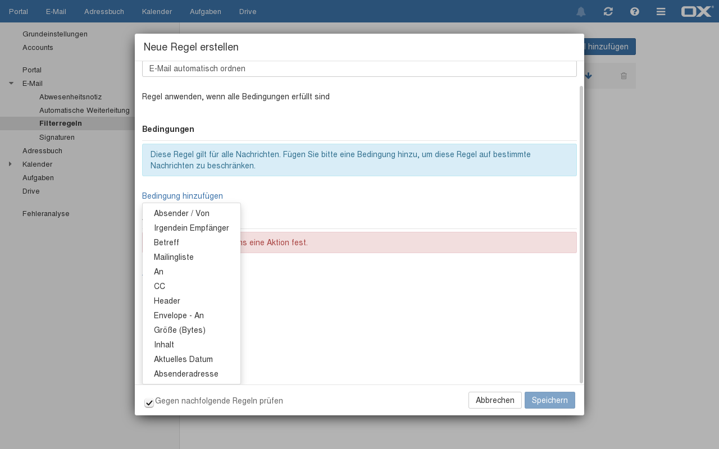This screenshot has height=449, width=719.
Task: Toggle 'Gegen nachfolgende Regeln prüfen' checkbox
Action: pyautogui.click(x=149, y=402)
